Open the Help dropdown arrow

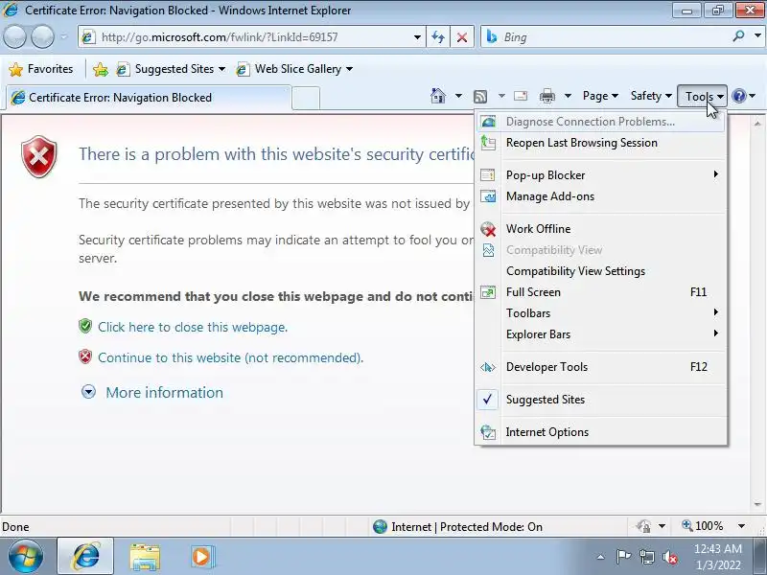coord(753,96)
